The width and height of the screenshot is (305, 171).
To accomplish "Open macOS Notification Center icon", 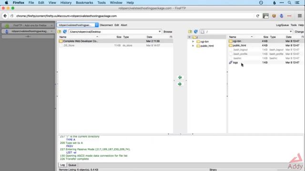I will [x=297, y=3].
